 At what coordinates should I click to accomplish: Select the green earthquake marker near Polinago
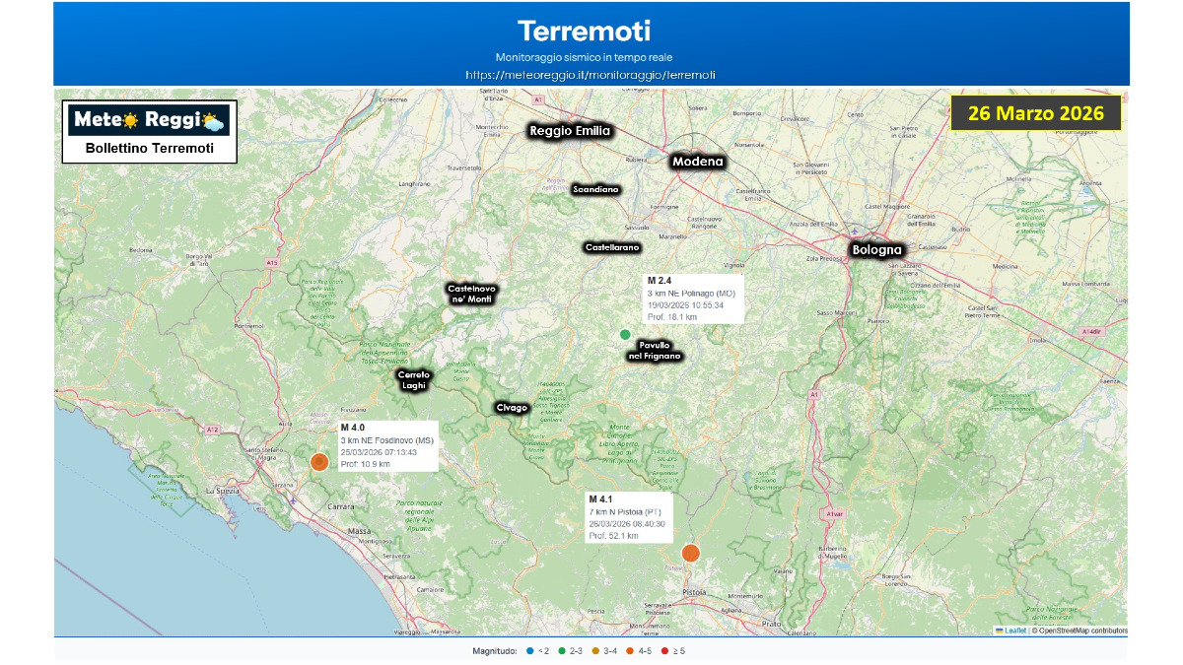[x=625, y=335]
